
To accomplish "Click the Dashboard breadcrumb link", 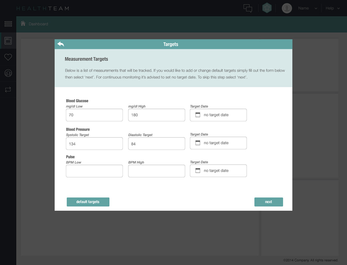I will (x=38, y=24).
